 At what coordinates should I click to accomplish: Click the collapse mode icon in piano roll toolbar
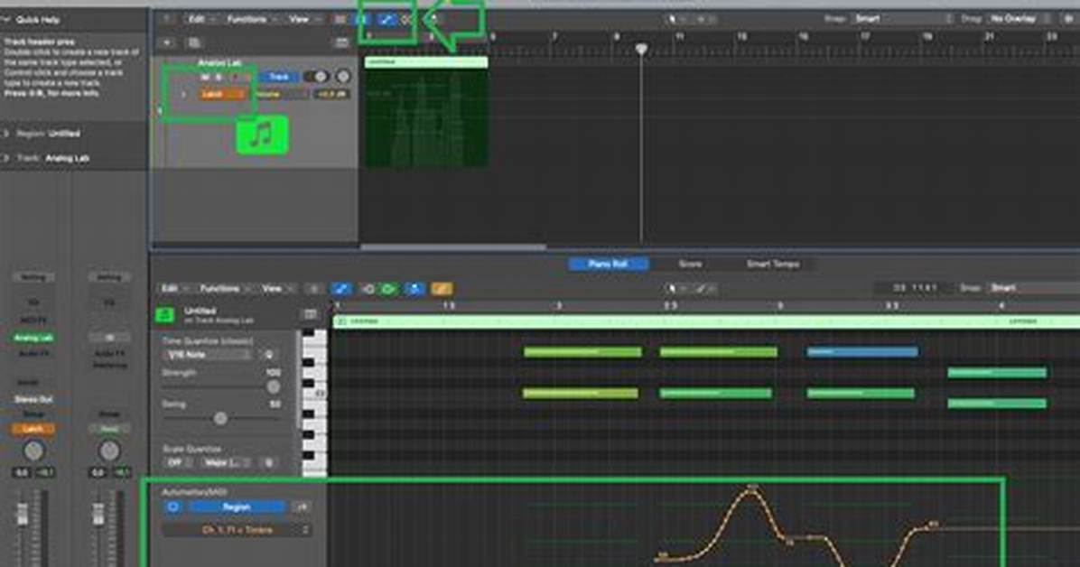(x=313, y=289)
